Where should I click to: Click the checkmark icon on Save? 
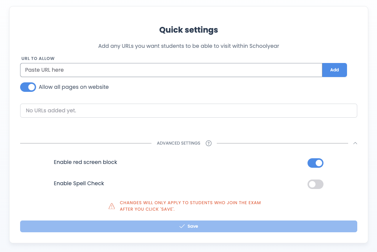(182, 226)
